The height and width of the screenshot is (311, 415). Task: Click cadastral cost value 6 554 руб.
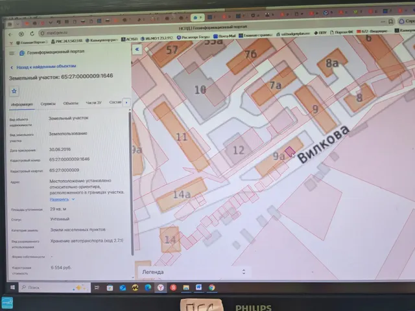61,268
